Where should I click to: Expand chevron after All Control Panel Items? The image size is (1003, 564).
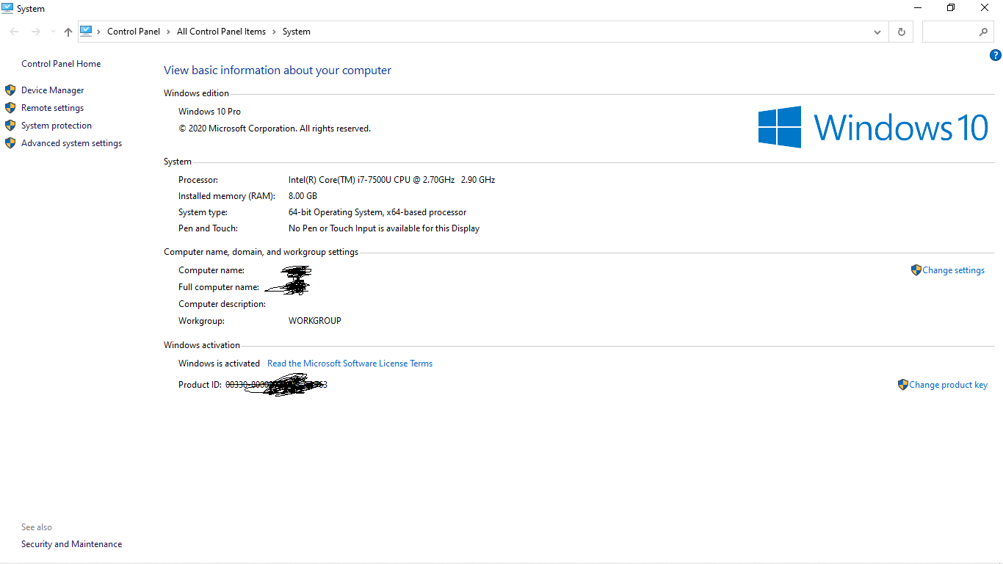[275, 32]
